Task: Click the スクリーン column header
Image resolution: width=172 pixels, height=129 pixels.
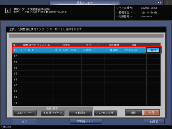Action: coord(92,45)
